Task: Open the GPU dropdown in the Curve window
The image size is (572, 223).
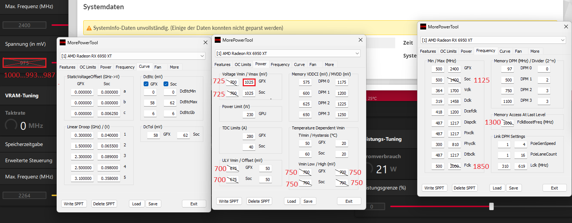Action: (x=133, y=56)
